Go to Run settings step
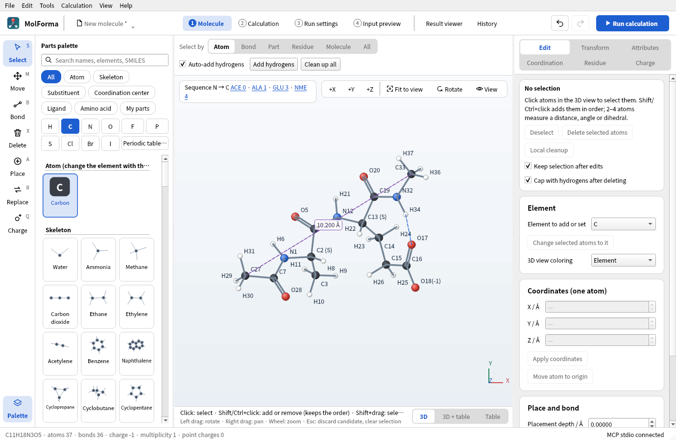 (x=316, y=24)
